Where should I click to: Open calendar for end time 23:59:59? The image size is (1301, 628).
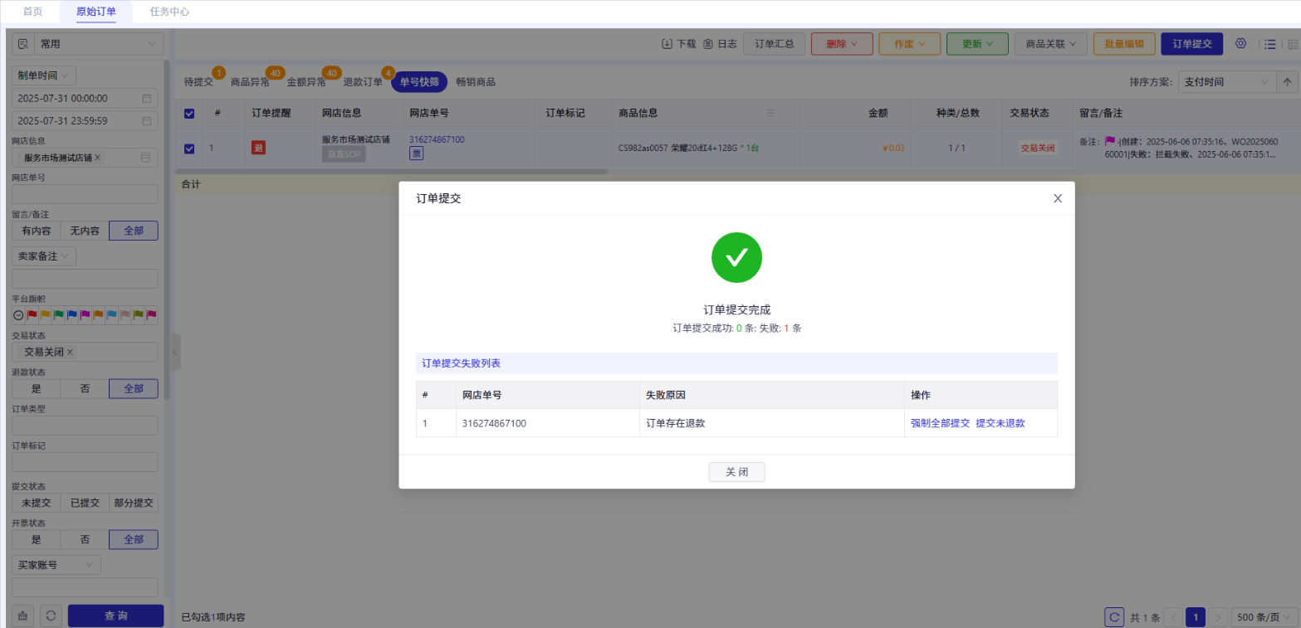click(x=147, y=120)
